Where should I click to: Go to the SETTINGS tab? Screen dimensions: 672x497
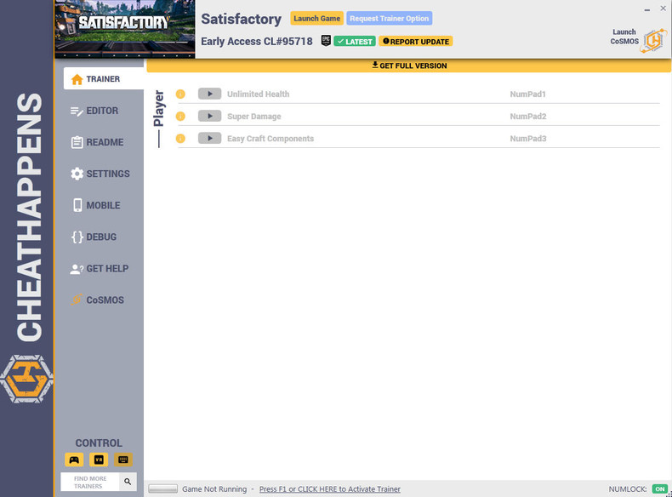click(100, 174)
